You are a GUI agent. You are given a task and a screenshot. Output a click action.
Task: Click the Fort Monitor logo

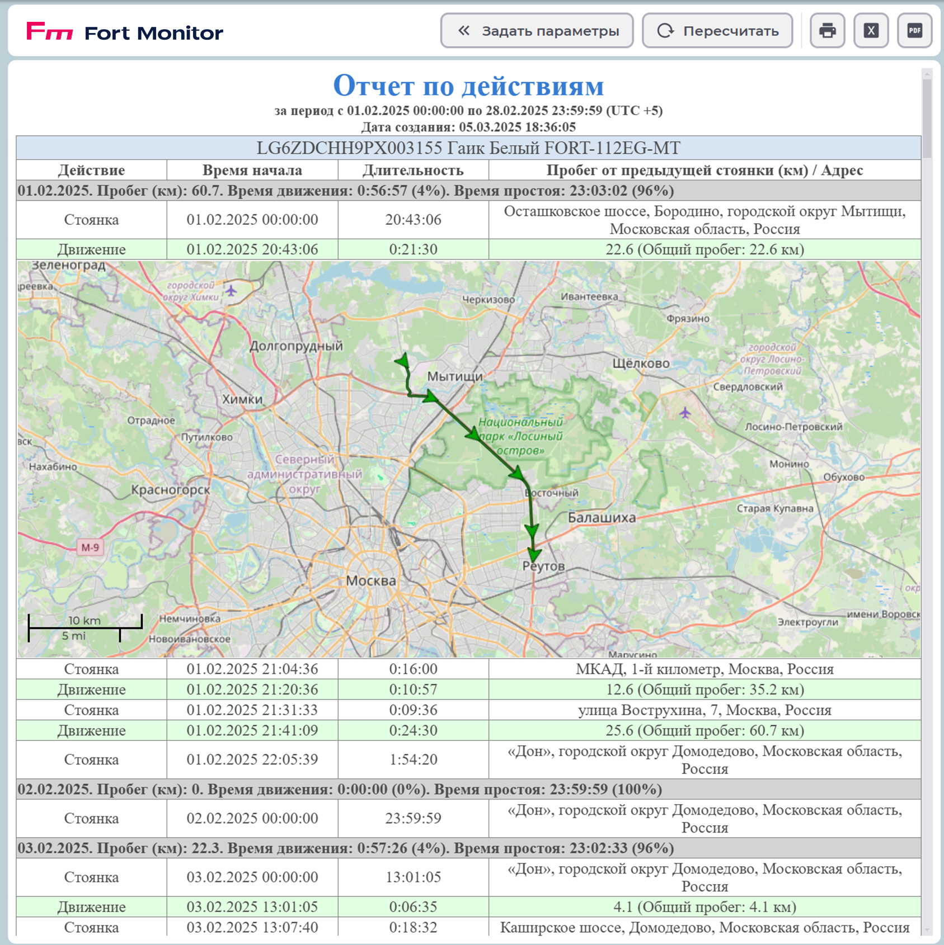click(x=125, y=32)
